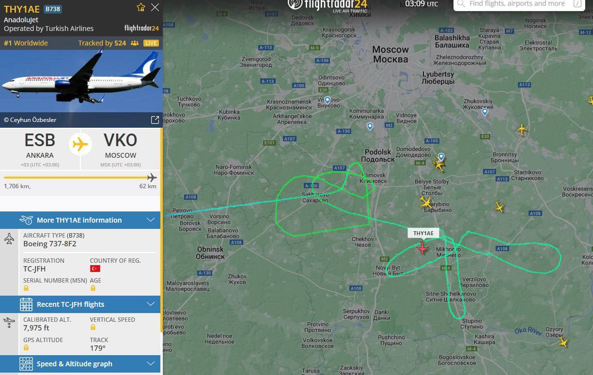Click the THY1AE map label tag
The height and width of the screenshot is (375, 593).
423,233
